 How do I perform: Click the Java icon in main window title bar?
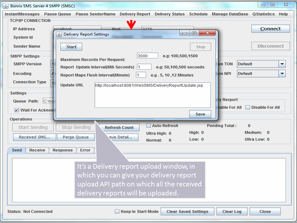click(6, 6)
